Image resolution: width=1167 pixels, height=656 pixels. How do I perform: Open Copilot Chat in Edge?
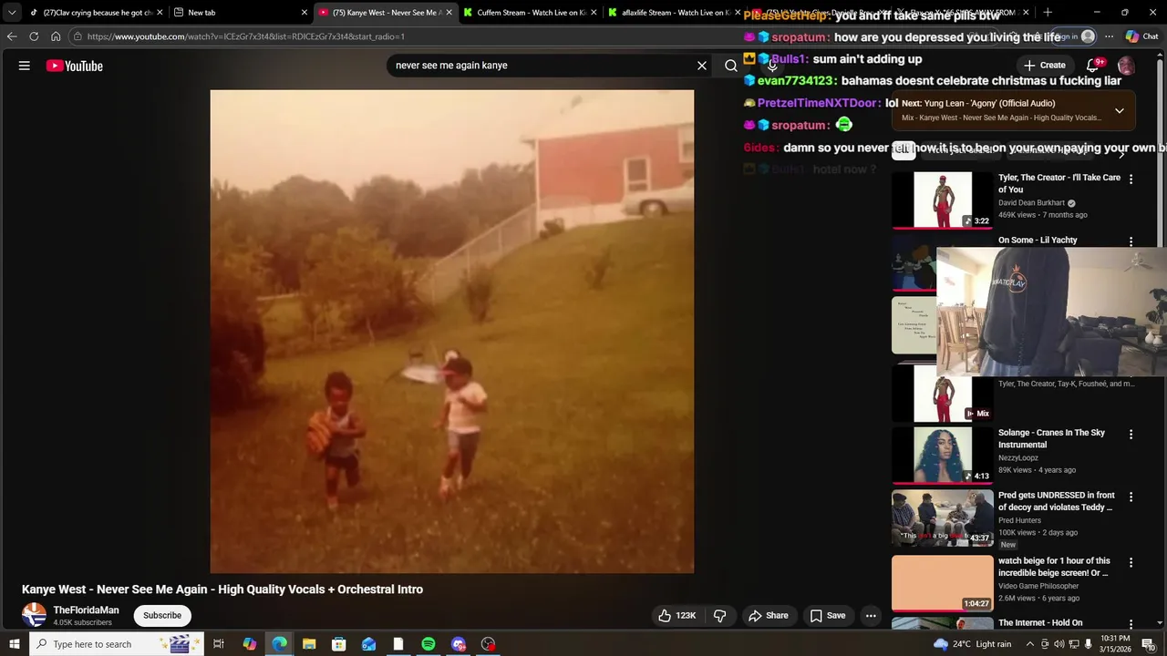[1142, 36]
